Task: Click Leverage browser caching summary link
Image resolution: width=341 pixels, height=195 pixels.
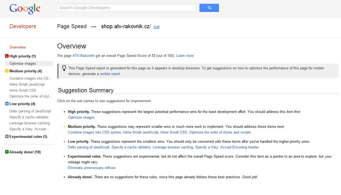Action: pos(173,147)
